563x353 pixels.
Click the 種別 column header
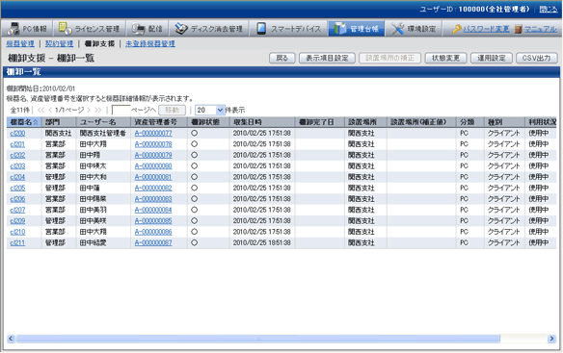pos(504,122)
